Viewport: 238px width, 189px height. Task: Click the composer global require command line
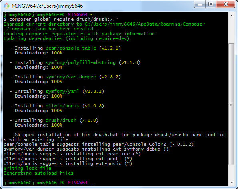[61, 19]
